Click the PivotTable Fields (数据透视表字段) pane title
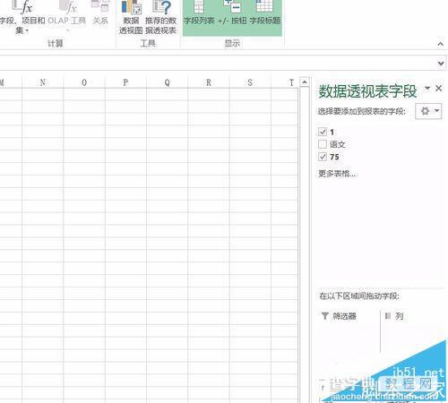448x403 pixels. pyautogui.click(x=367, y=91)
